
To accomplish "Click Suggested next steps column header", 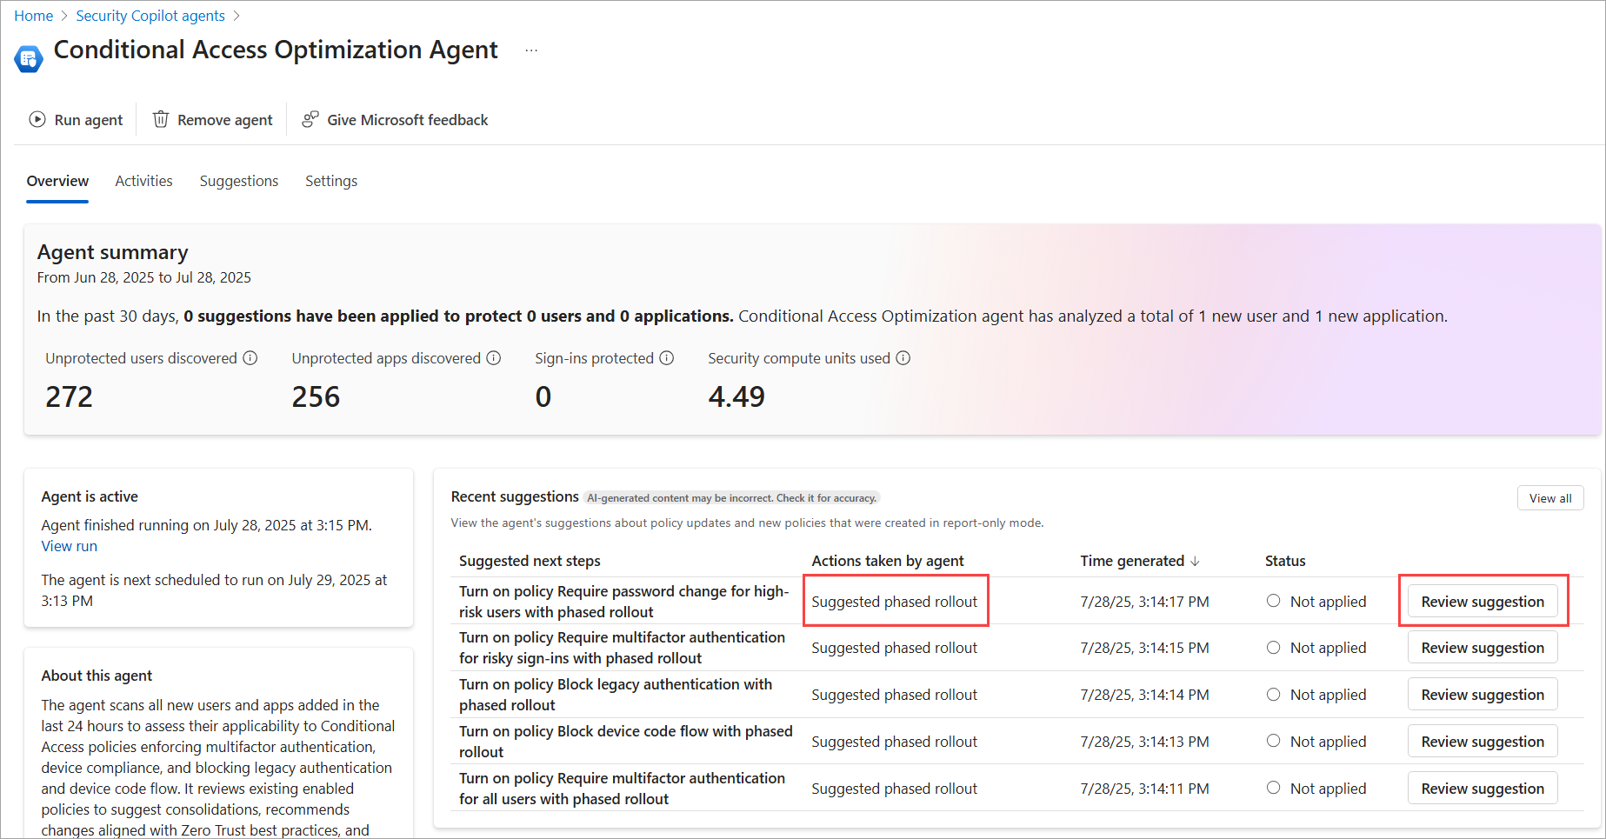I will 530,561.
